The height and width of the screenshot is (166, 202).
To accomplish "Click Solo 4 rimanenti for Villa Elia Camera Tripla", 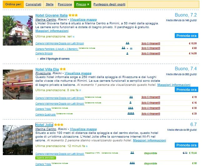I will click(x=151, y=108).
